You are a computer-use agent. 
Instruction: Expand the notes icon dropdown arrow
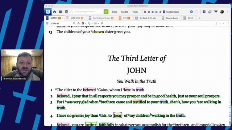86,23
